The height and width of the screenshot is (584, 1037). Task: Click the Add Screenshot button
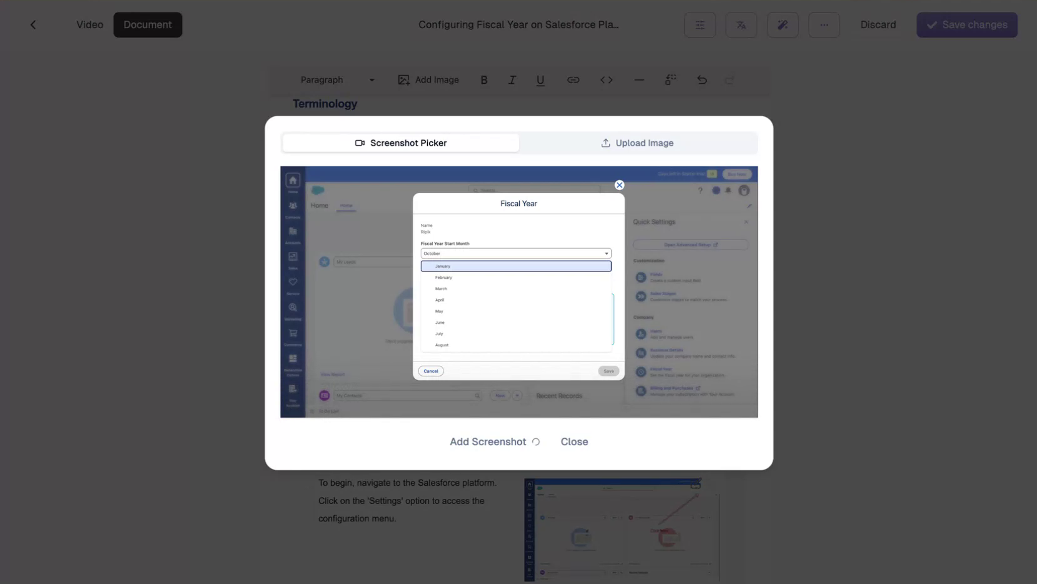488,441
